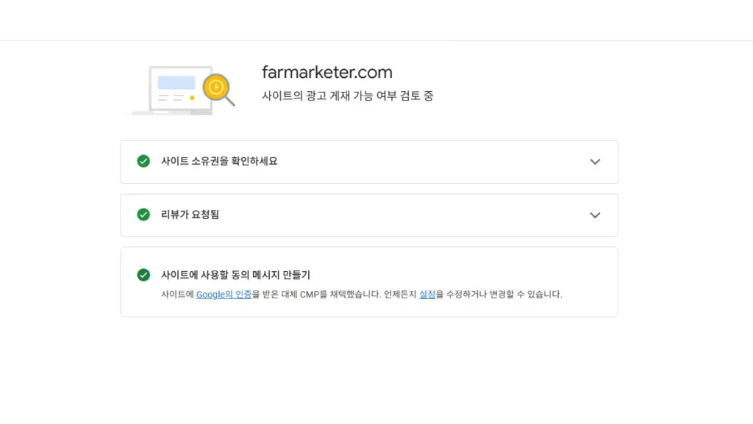This screenshot has width=753, height=424.
Task: Click the 수정하거나 변경할 수 있습니다 sentence ending
Action: [x=499, y=295]
